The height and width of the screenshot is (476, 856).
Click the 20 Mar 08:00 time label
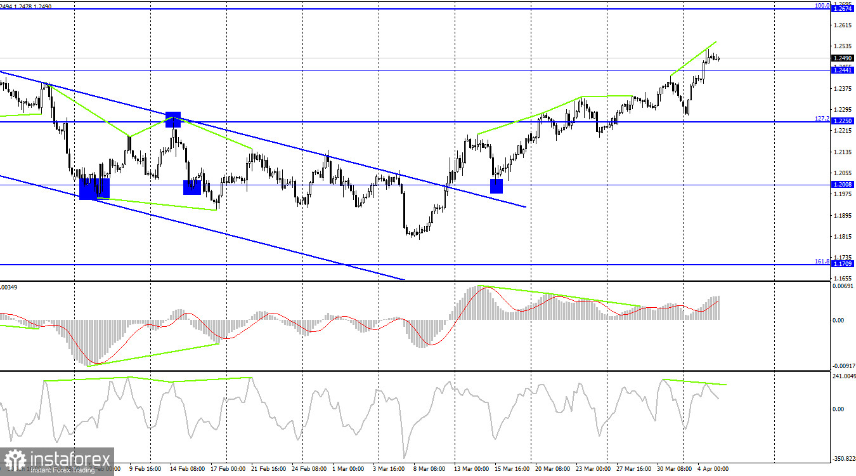(x=552, y=469)
